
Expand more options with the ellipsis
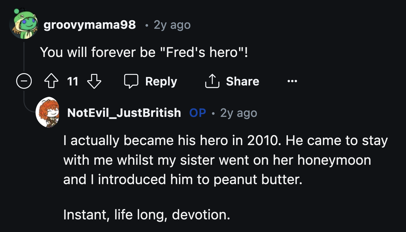click(292, 81)
